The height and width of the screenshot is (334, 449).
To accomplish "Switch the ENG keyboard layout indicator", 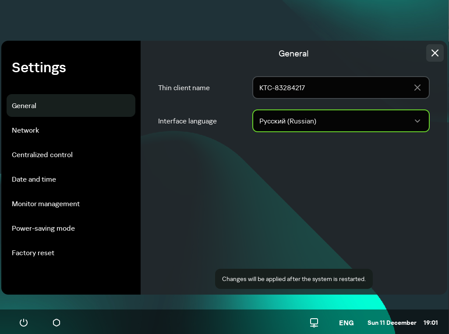I will point(346,323).
